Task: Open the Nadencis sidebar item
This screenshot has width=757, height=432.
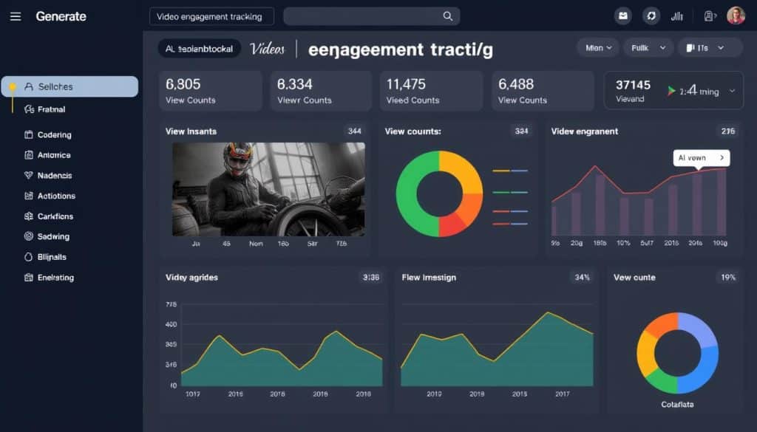Action: pos(55,176)
